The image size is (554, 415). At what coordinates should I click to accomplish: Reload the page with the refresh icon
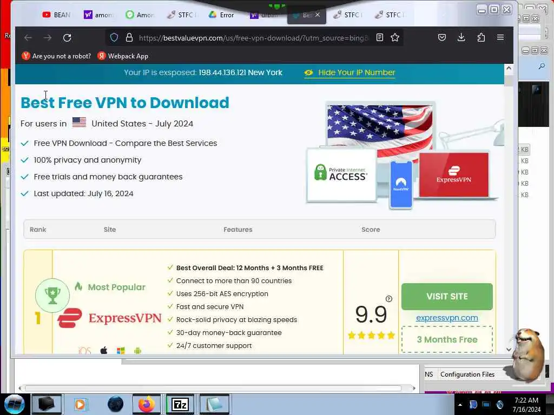[67, 38]
